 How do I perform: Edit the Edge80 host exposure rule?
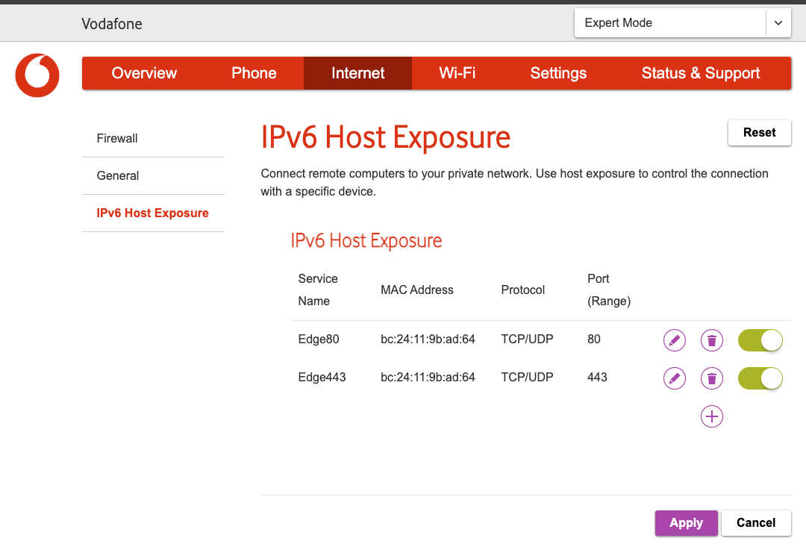coord(674,340)
